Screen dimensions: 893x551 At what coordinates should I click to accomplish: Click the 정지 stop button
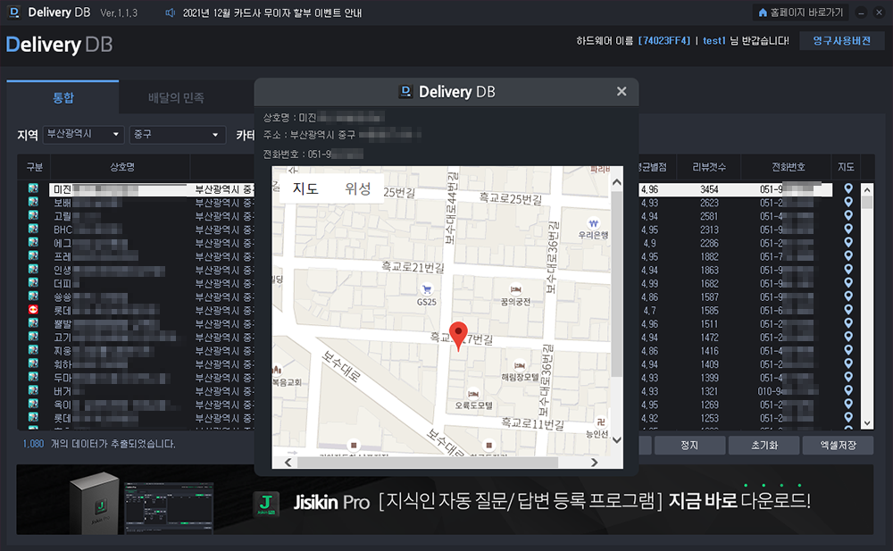(x=689, y=445)
